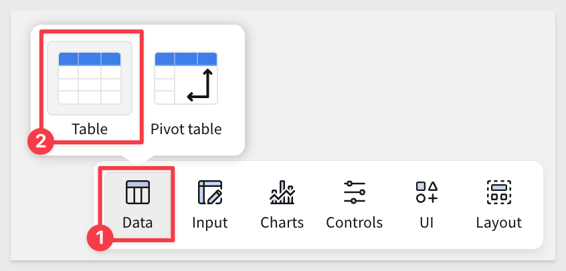Select the "Charts" toolbar label

pos(282,222)
